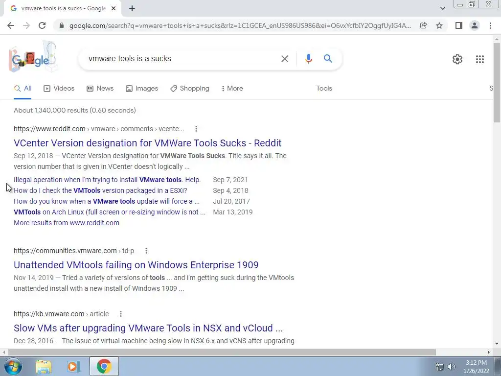Open Unattended VMtools failing on Windows result

[136, 265]
